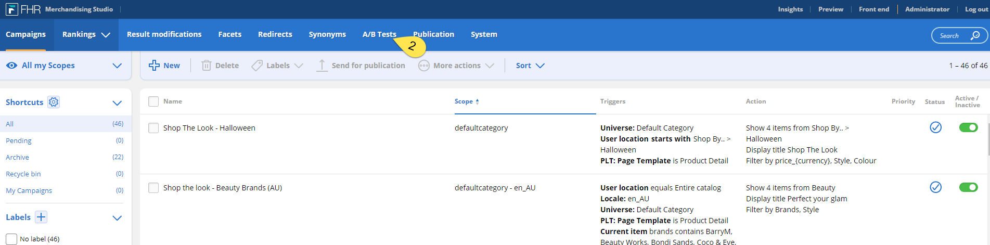Click the Delete trash icon
The image size is (990, 245).
206,66
